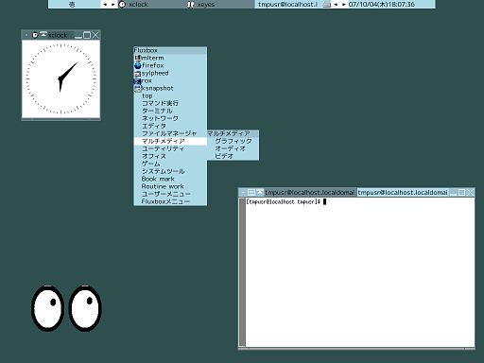Launch mlterm from the Fluxbox menu
The width and height of the screenshot is (484, 363).
click(170, 58)
